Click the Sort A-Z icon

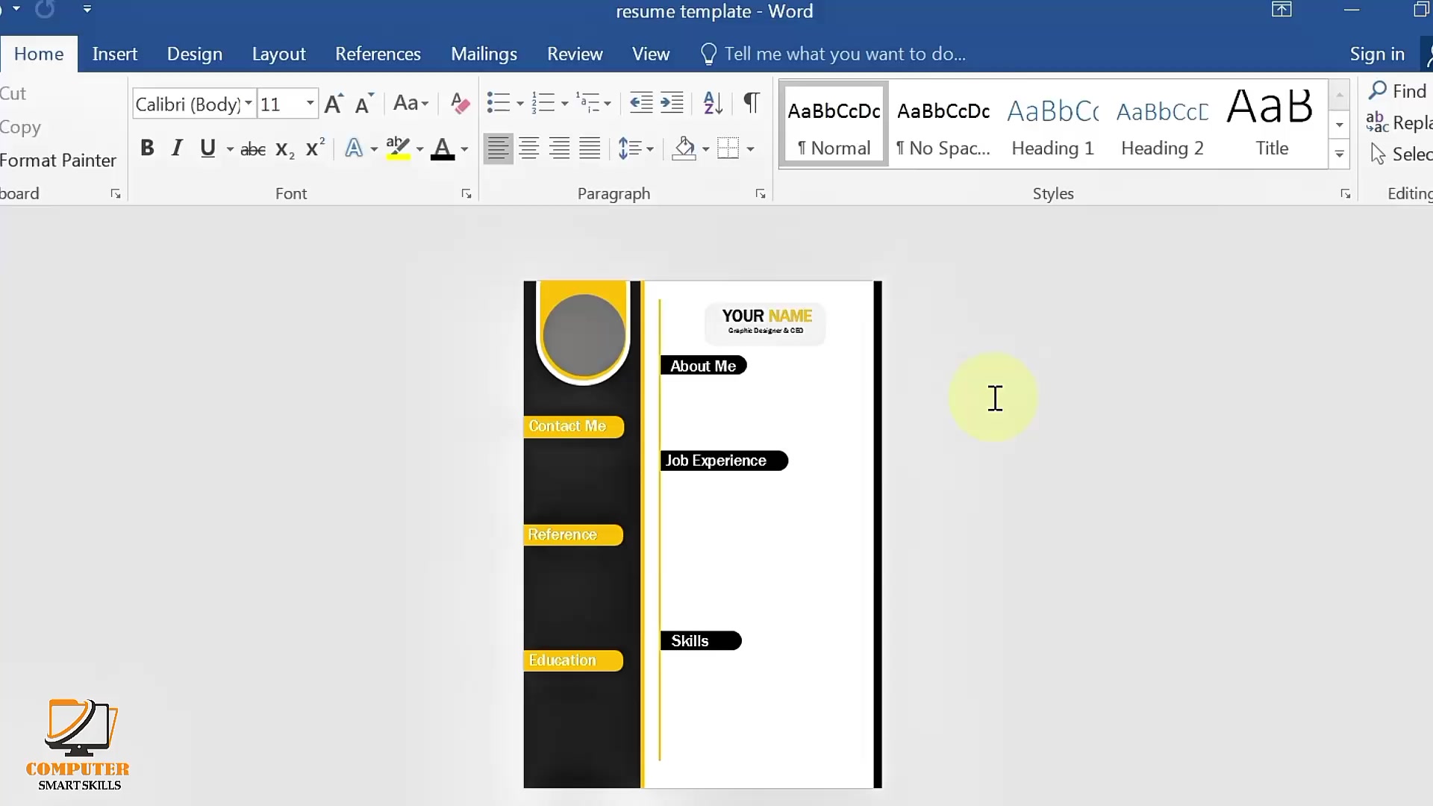pyautogui.click(x=713, y=104)
